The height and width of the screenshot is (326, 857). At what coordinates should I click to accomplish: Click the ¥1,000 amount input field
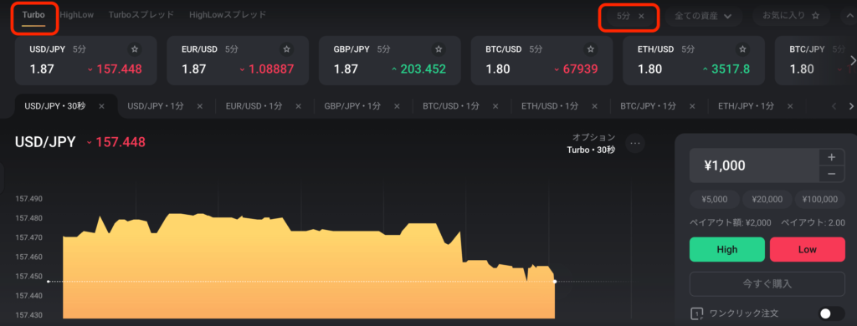click(754, 166)
